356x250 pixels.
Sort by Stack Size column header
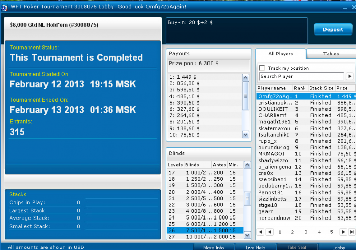tap(321, 88)
